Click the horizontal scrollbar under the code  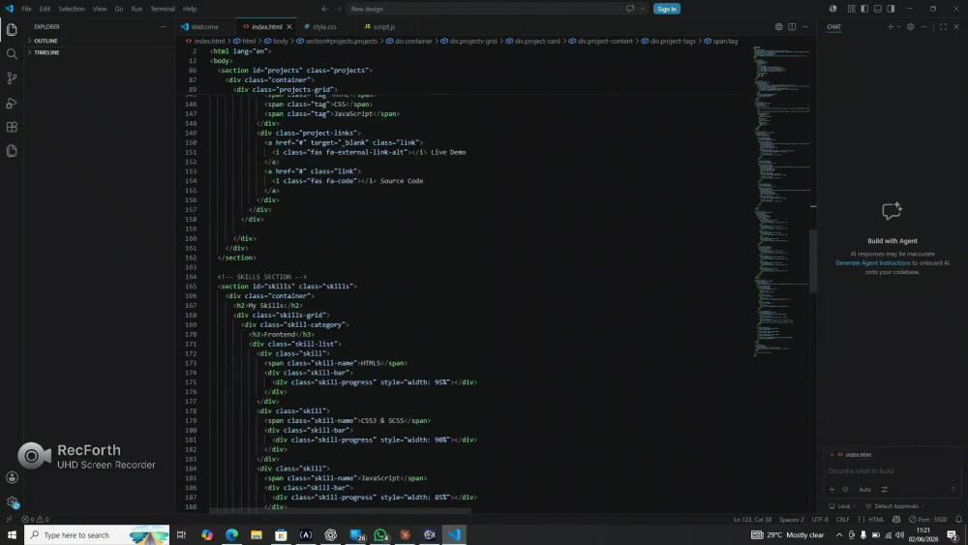[x=340, y=511]
